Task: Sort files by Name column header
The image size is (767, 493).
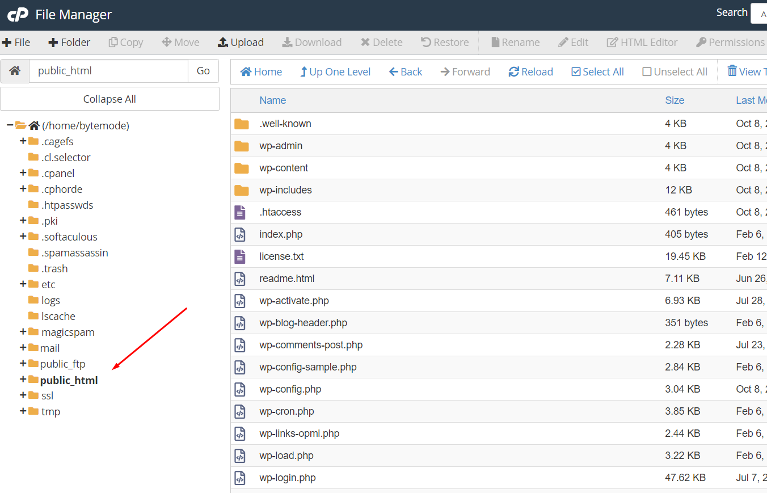Action: (x=272, y=100)
